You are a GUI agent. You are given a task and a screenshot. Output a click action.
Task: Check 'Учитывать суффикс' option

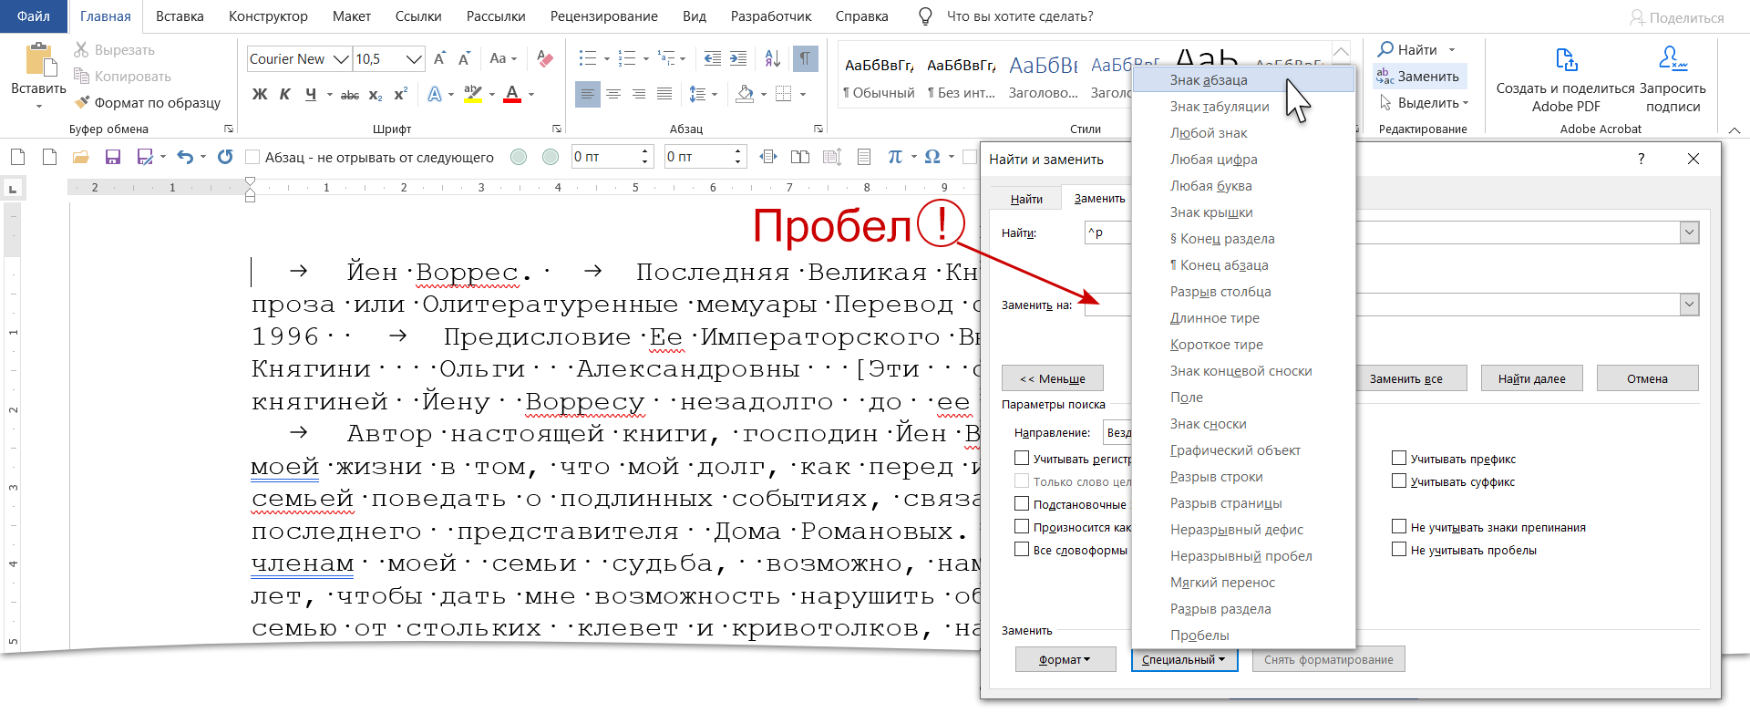(x=1399, y=480)
